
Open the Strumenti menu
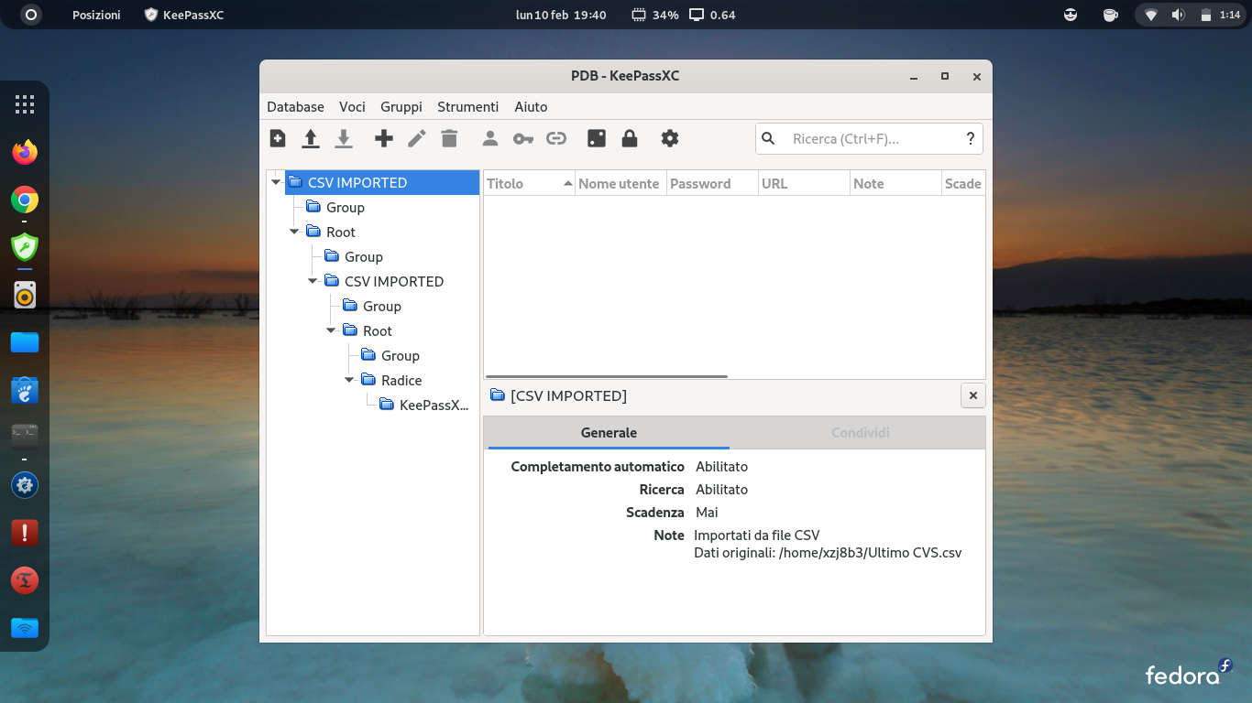tap(467, 106)
